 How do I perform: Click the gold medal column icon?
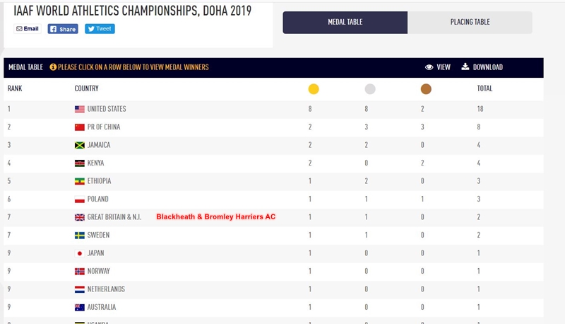(314, 88)
